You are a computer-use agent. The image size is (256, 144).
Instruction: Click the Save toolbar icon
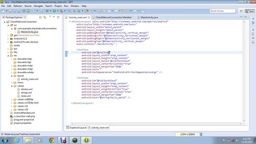point(10,11)
